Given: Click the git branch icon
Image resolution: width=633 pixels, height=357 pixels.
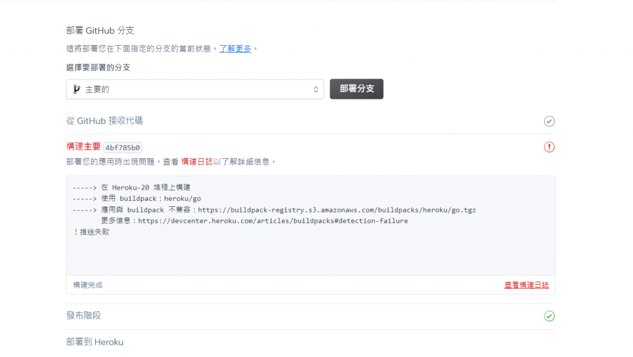Looking at the screenshot, I should coord(77,89).
